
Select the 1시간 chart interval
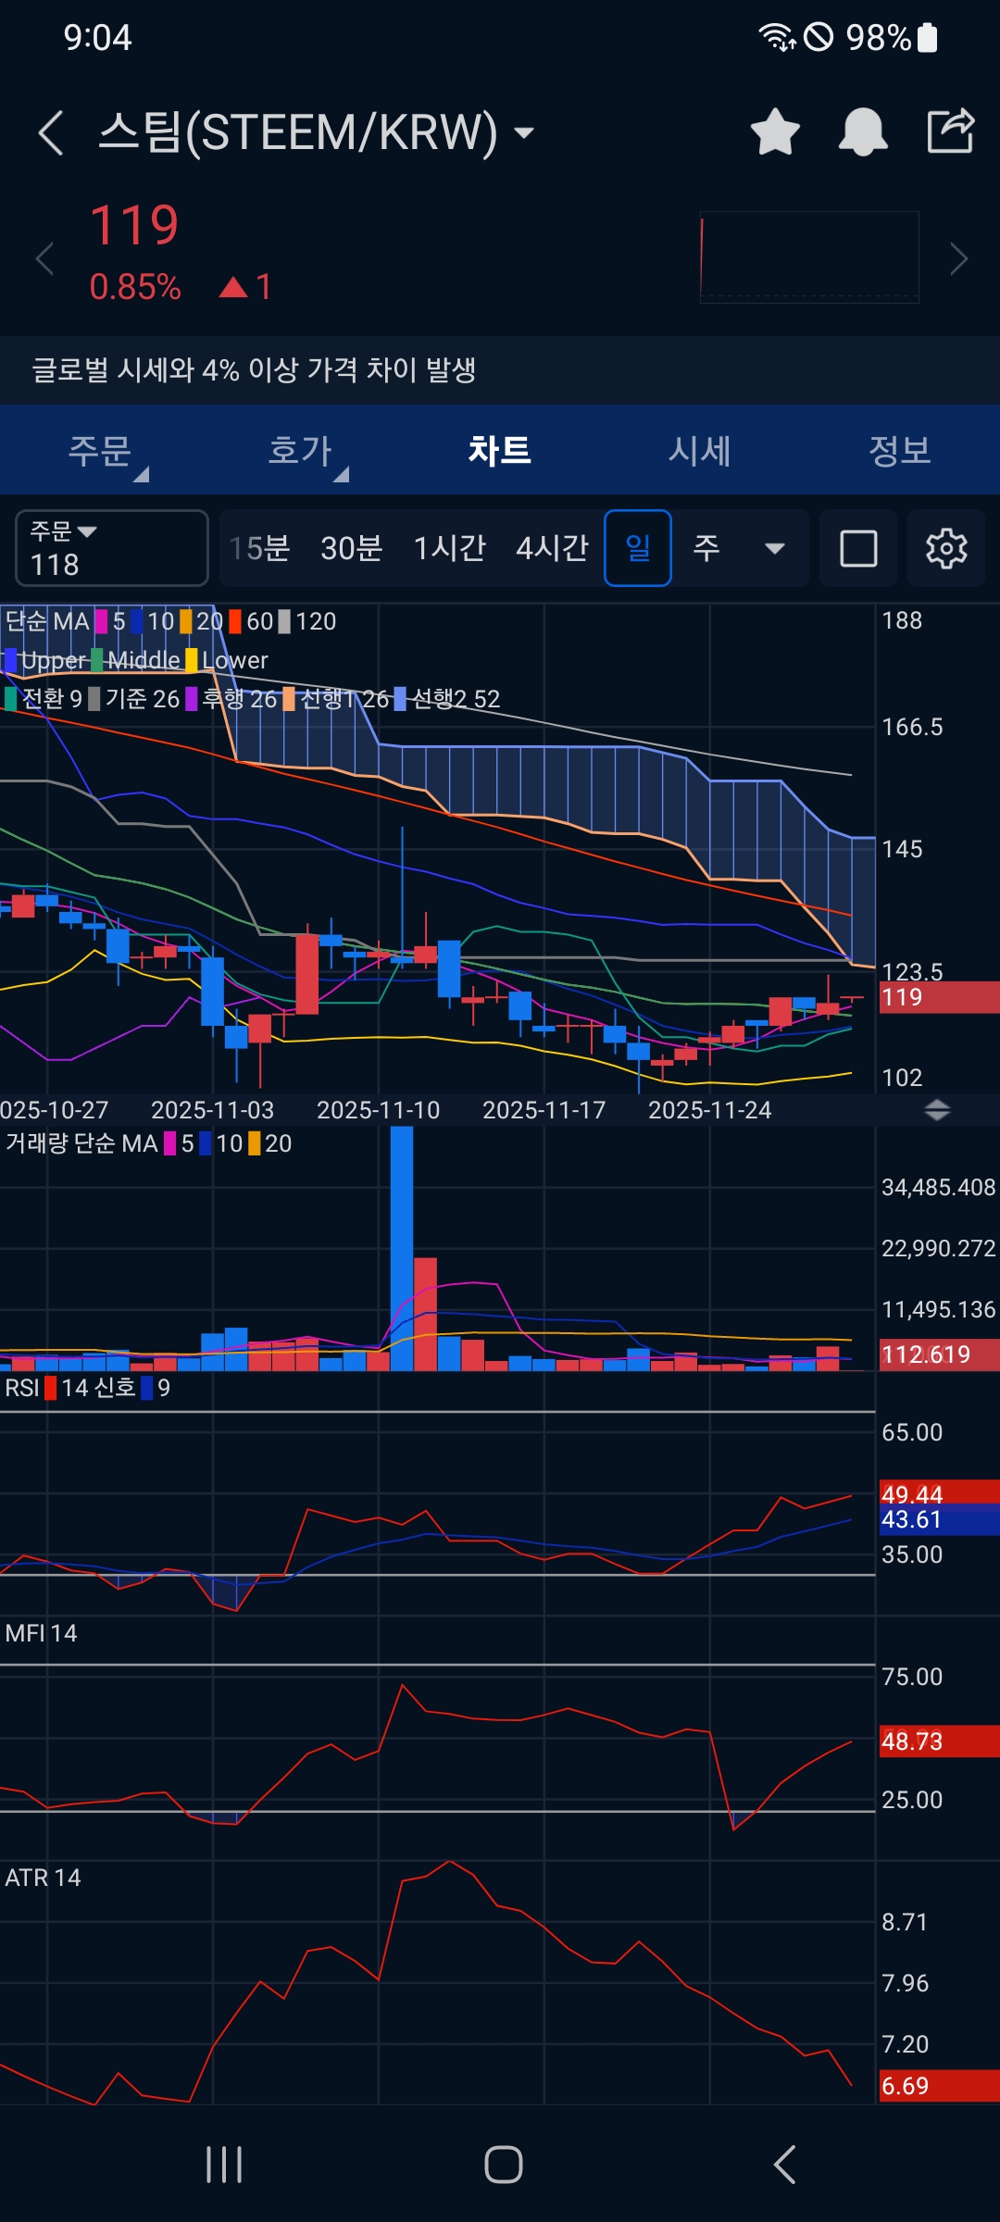[x=450, y=548]
